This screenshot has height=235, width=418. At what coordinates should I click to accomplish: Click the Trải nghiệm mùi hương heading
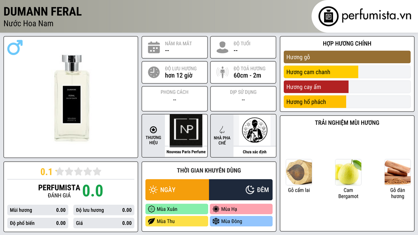click(347, 123)
